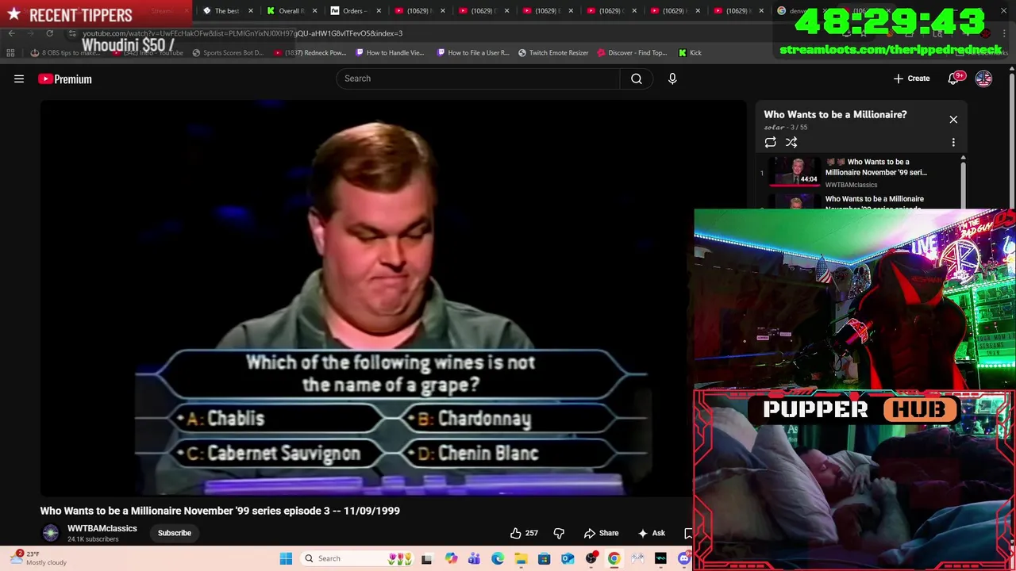1016x571 pixels.
Task: Open the Ask AI button
Action: (652, 533)
